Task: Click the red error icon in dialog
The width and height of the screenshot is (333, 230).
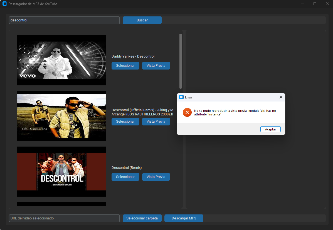Action: (187, 112)
